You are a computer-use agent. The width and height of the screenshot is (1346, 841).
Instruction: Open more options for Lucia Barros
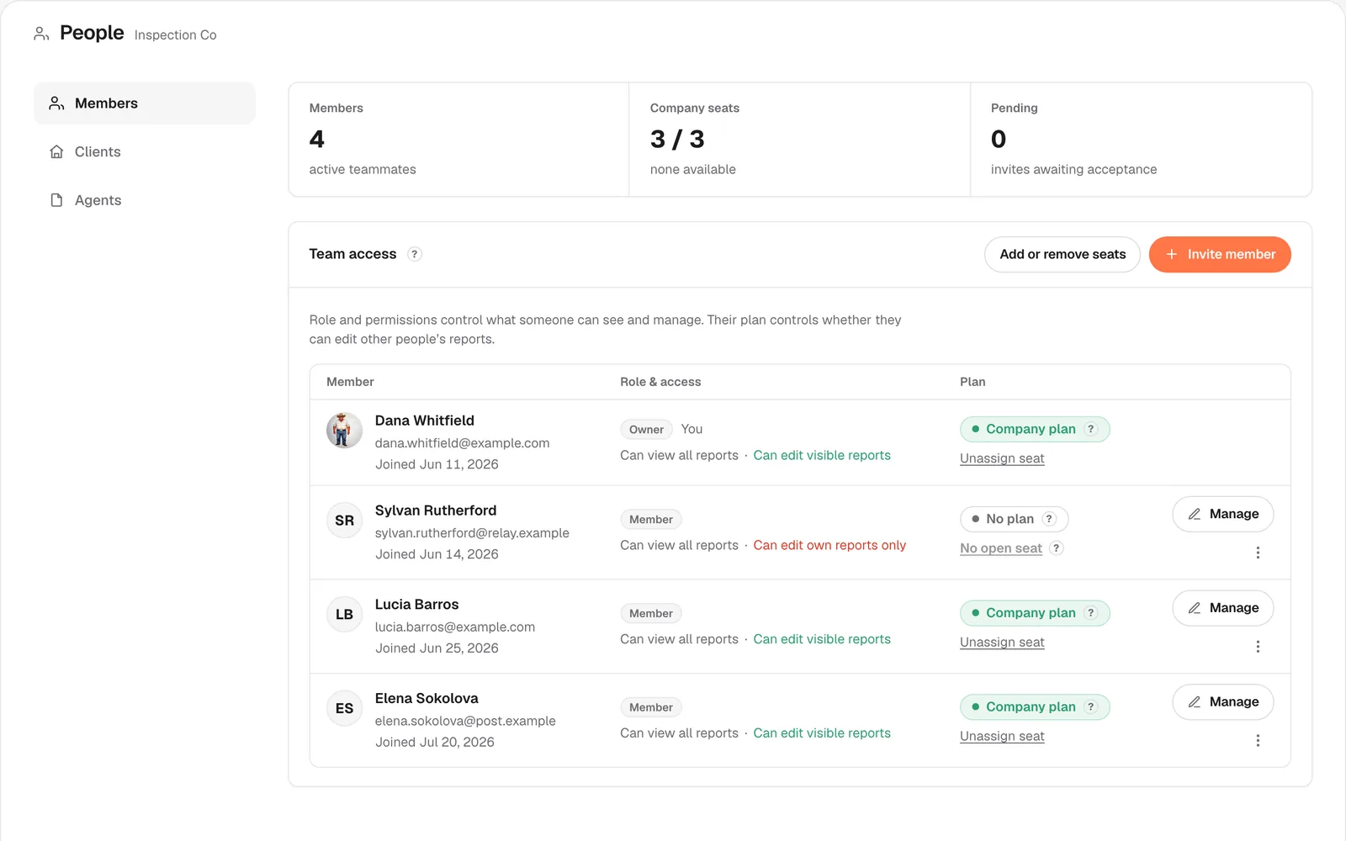[1258, 647]
